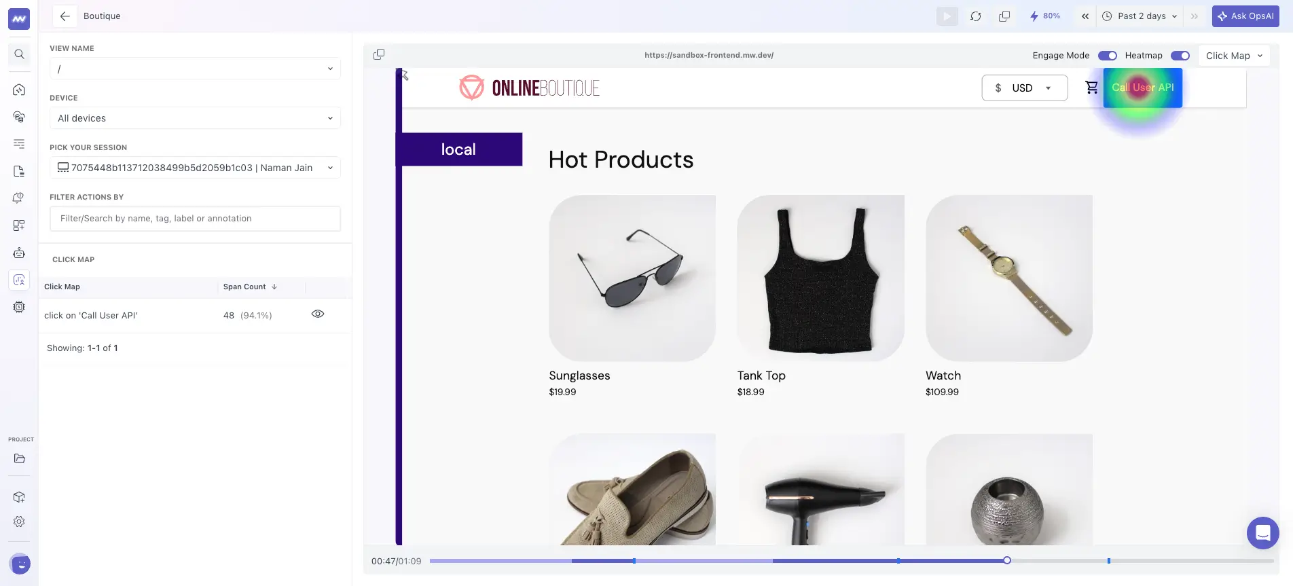Toggle the Engage Mode switch
This screenshot has height=586, width=1293.
[x=1108, y=56]
